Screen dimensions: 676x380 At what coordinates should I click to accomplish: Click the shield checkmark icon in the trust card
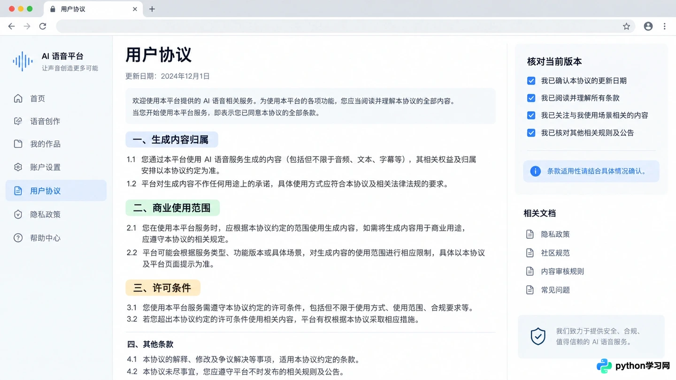point(538,336)
